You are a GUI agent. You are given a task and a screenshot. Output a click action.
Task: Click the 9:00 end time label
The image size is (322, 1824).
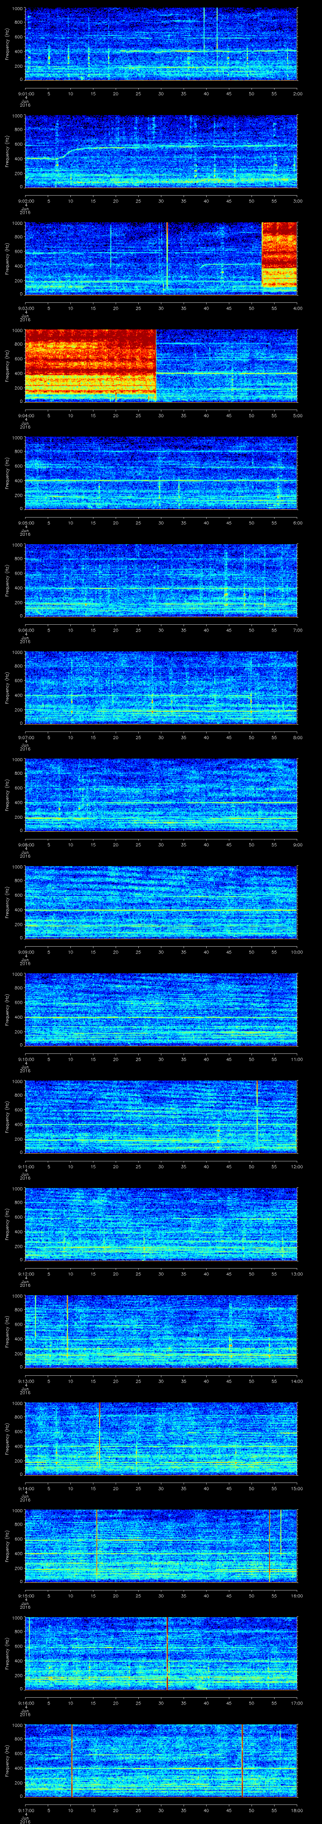click(x=297, y=845)
